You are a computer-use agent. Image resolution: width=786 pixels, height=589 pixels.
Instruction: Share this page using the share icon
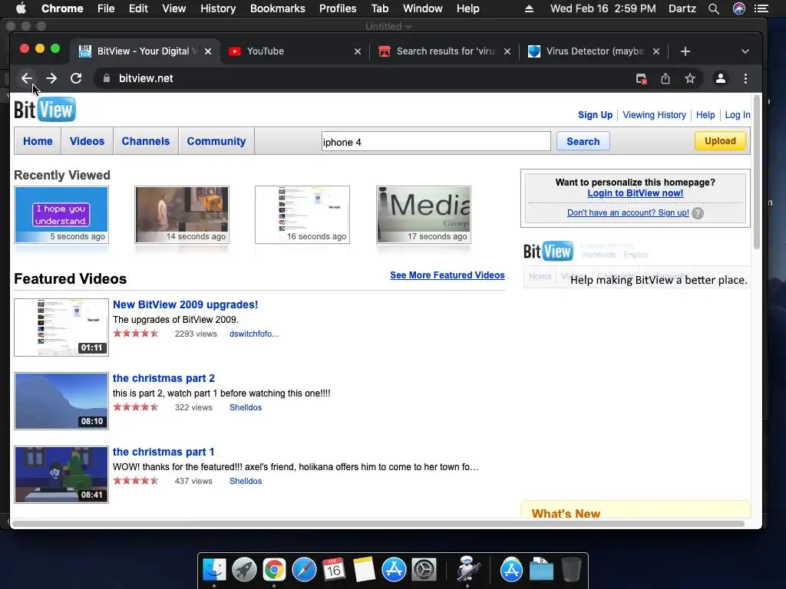[x=665, y=79]
